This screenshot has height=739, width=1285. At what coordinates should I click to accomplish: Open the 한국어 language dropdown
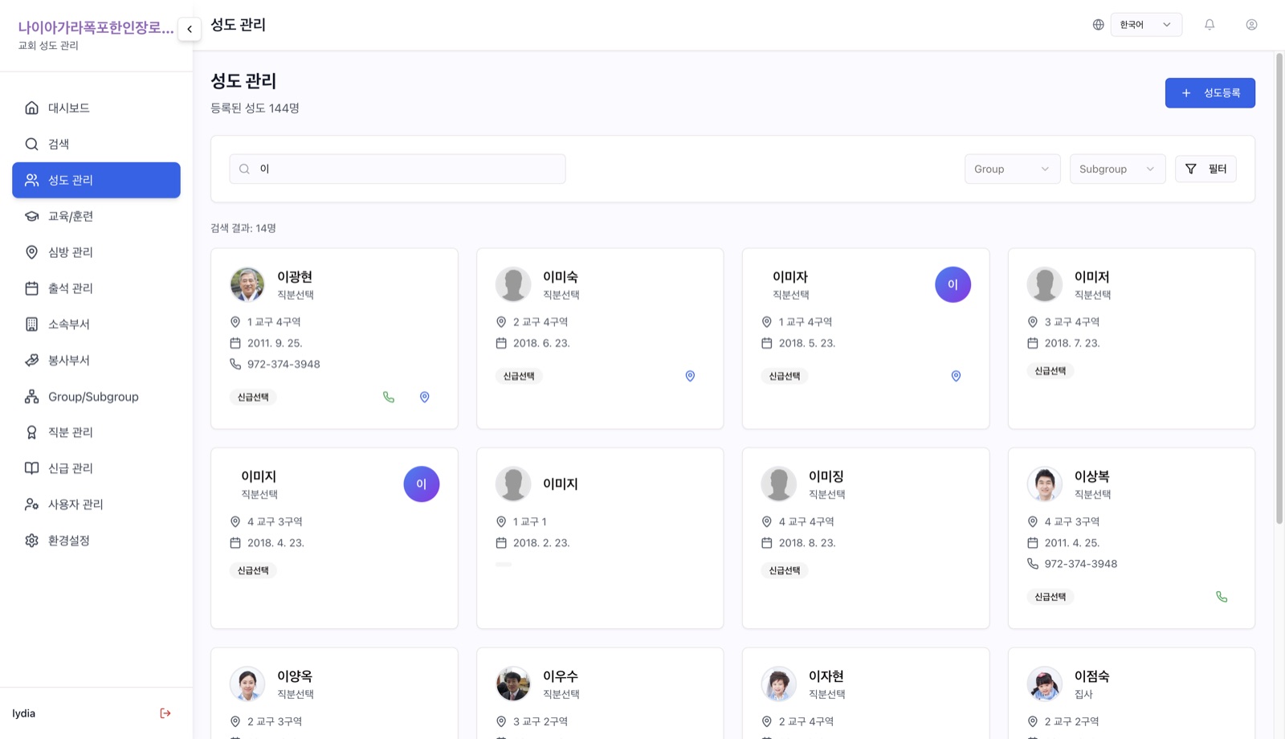click(x=1146, y=25)
